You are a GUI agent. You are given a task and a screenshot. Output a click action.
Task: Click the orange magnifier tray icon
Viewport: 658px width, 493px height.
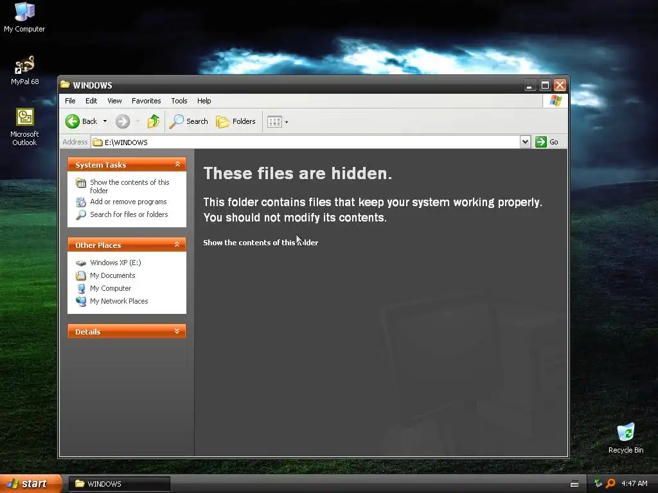610,483
